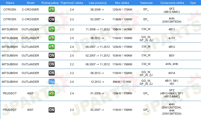Click the petrol fuel icon in the Citroen C-Crosser 2.4 row
This screenshot has height=119, width=201.
tap(51, 10)
